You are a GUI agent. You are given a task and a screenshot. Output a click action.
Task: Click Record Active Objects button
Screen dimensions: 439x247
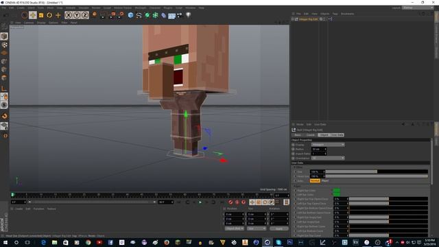pos(230,202)
